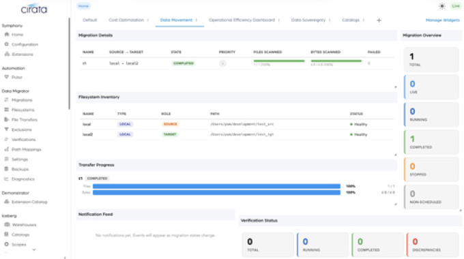Click Healthy status for local2

(x=359, y=134)
